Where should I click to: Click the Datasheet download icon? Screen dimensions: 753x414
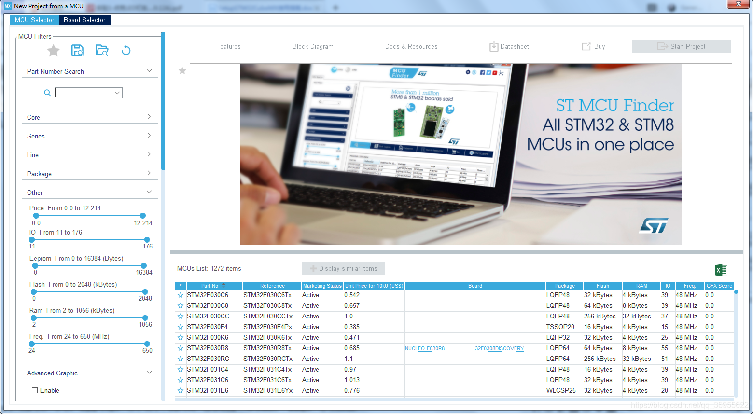494,46
